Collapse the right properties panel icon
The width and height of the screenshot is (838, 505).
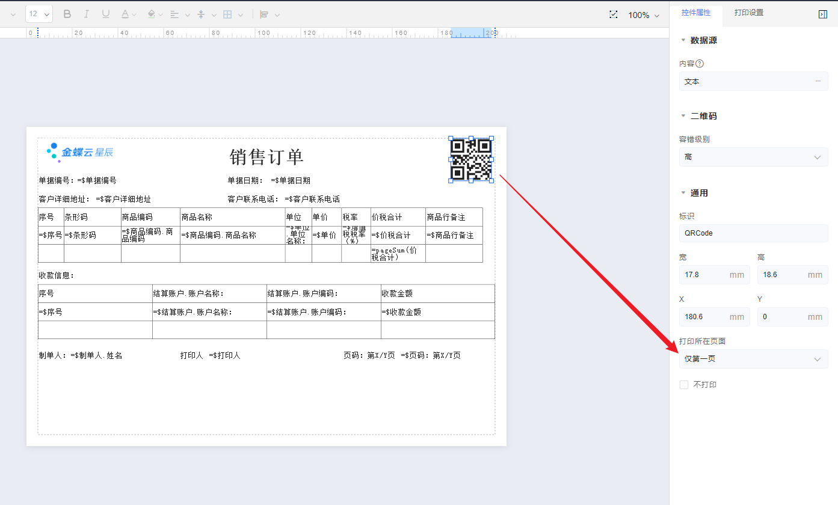point(823,14)
